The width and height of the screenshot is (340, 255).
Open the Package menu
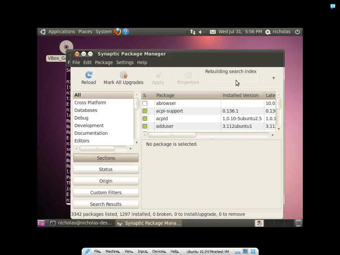104,63
